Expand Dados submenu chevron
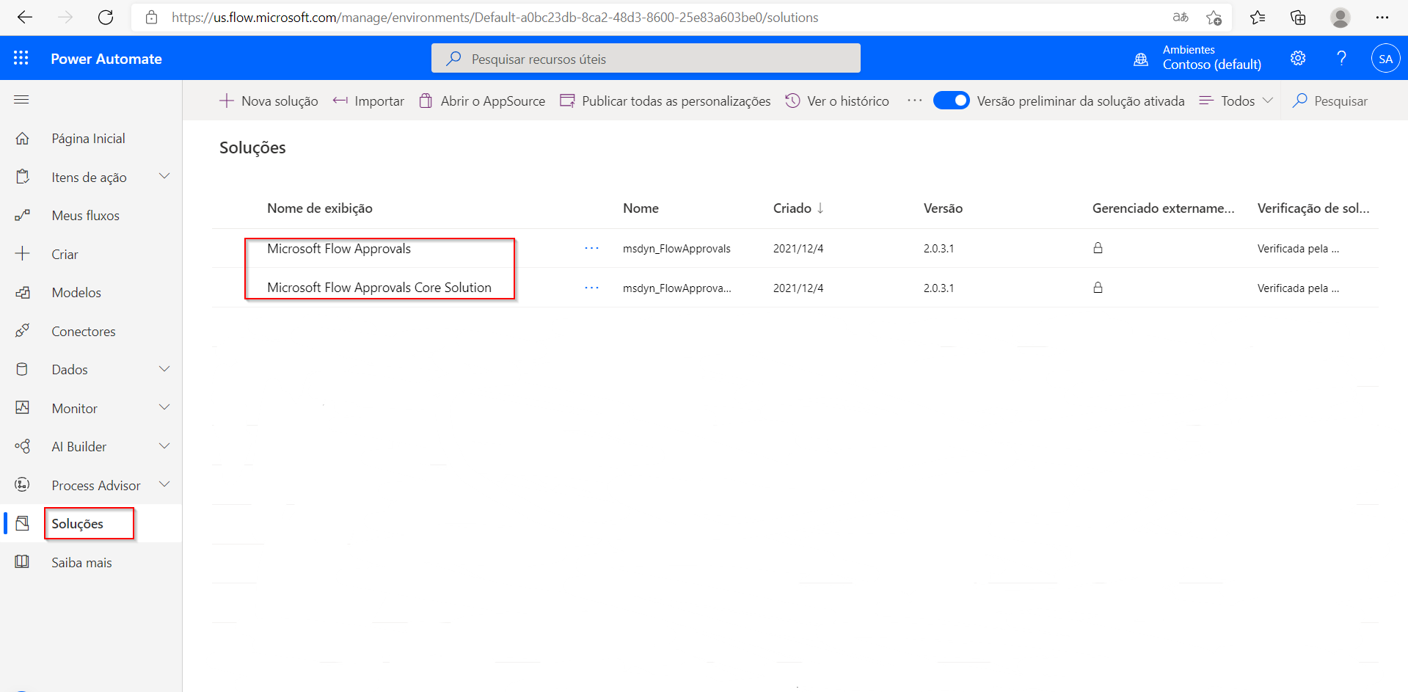Screen dimensions: 1408x692 point(164,368)
